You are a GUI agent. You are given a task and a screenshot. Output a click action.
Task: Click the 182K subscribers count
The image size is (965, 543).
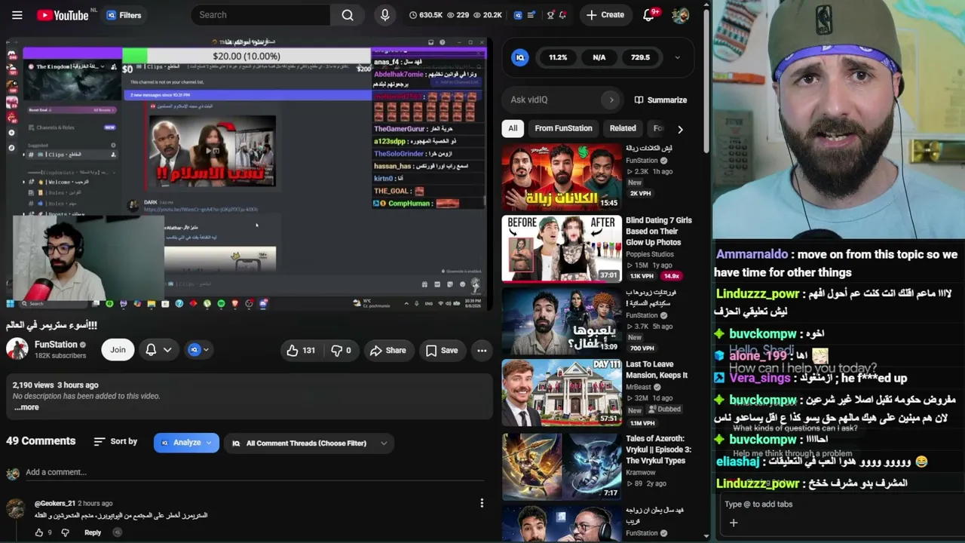pos(60,356)
